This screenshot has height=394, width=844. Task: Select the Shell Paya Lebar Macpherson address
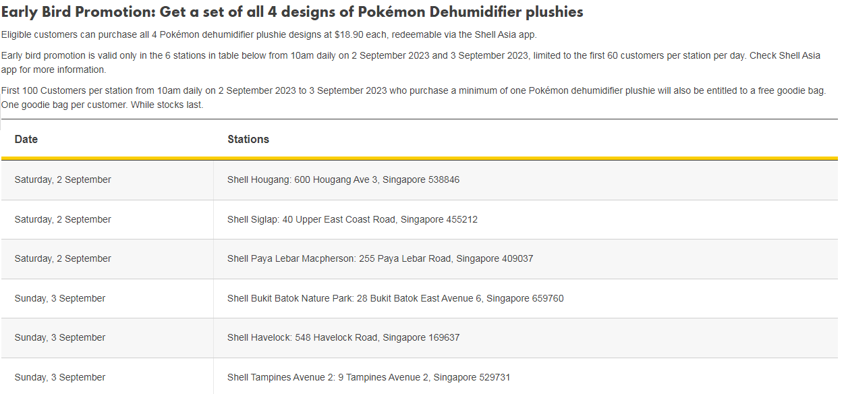coord(380,258)
